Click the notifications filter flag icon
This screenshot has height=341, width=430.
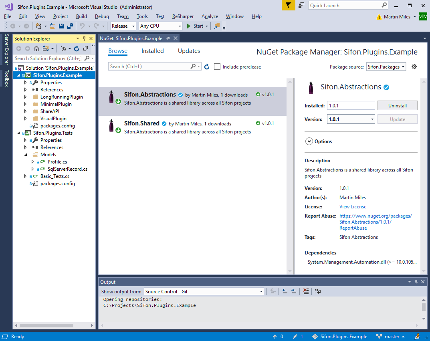pyautogui.click(x=288, y=5)
